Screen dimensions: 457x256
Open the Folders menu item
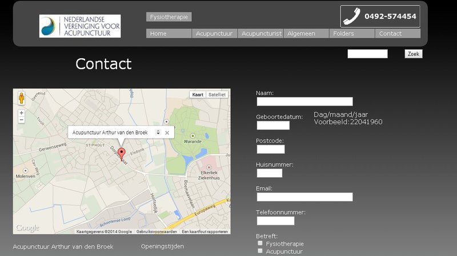tap(352, 34)
